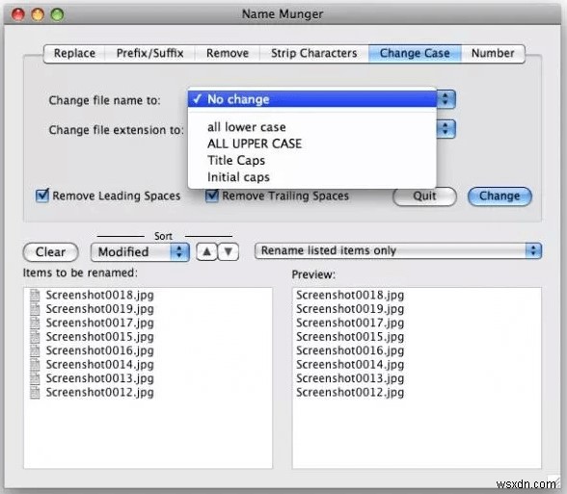This screenshot has height=494, width=567.
Task: Choose 'all lower case' option
Action: click(x=312, y=127)
